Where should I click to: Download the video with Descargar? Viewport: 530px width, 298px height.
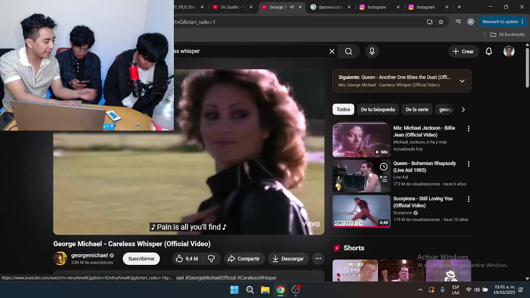click(288, 259)
